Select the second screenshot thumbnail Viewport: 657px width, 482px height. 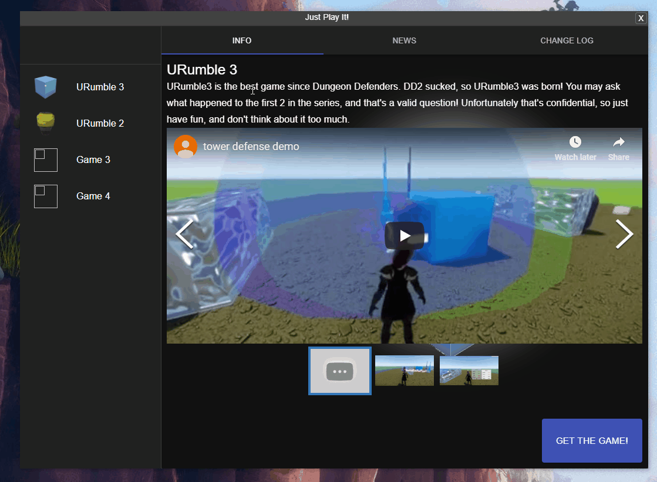pyautogui.click(x=405, y=371)
